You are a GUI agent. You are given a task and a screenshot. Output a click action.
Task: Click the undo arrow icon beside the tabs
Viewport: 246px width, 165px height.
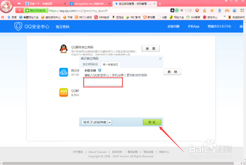tap(19, 4)
